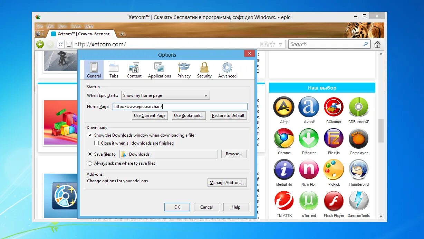Select the Xetcom browser tab
Viewport: 424px width, 239px height.
pos(82,34)
